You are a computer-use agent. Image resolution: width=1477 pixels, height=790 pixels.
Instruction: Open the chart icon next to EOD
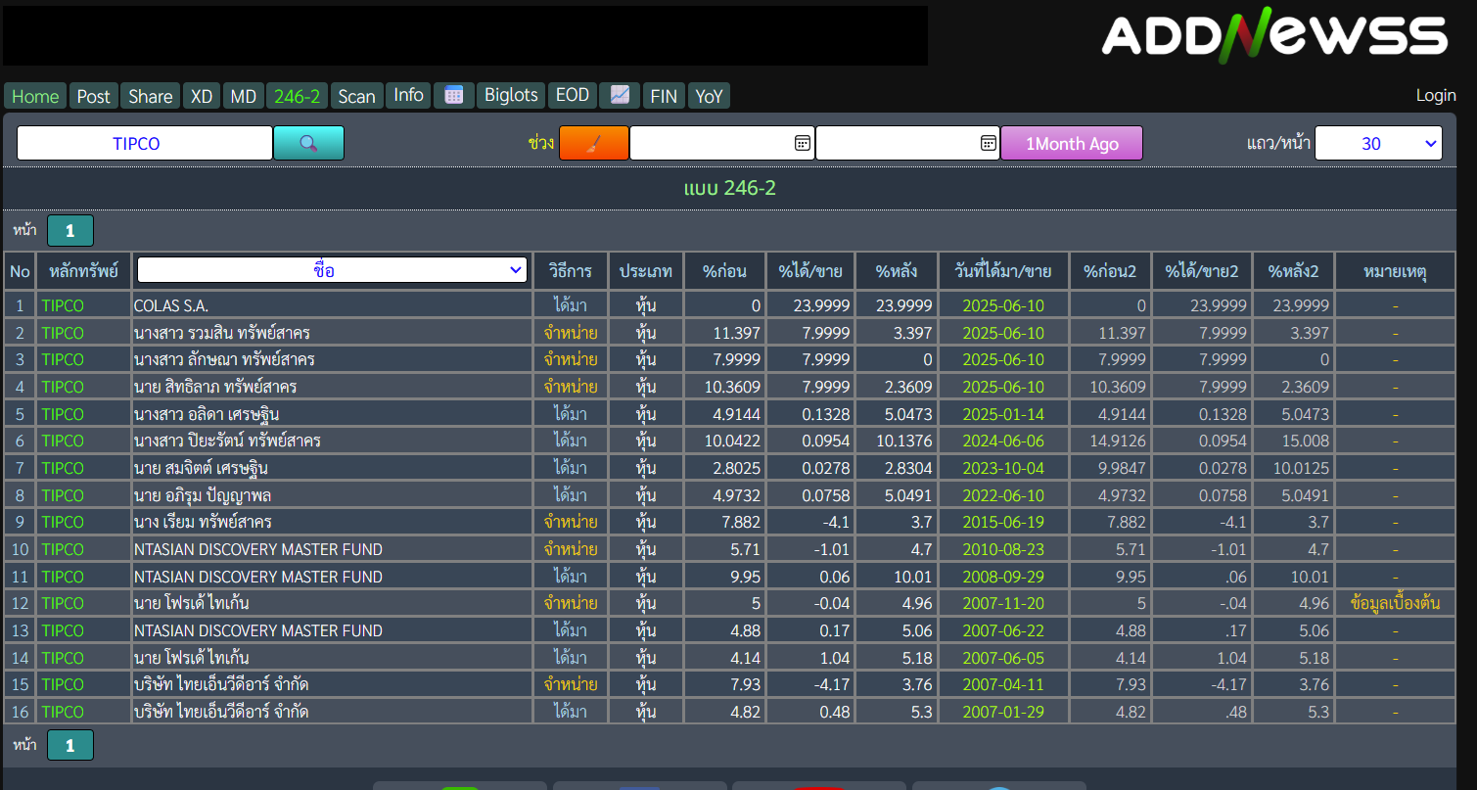tap(620, 95)
